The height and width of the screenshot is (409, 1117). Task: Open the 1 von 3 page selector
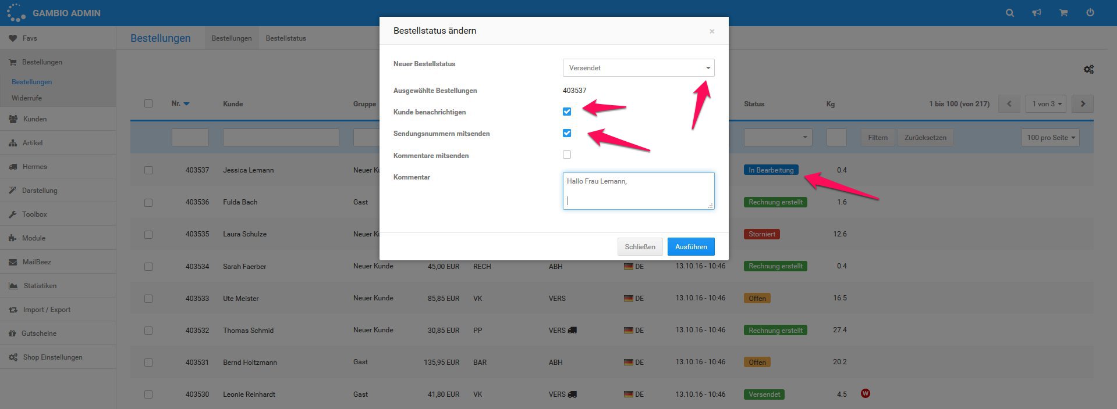(x=1047, y=104)
